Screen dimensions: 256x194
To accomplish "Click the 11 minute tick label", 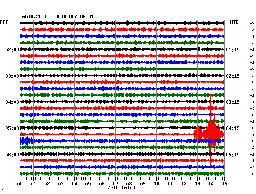I will pos(170,183).
